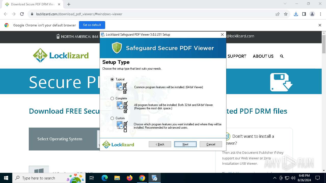Click the page scrollbar down arrow

point(324,171)
